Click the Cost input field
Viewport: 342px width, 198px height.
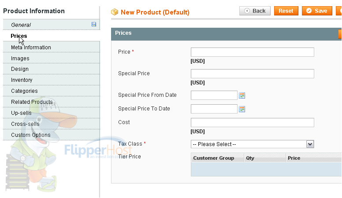point(253,122)
